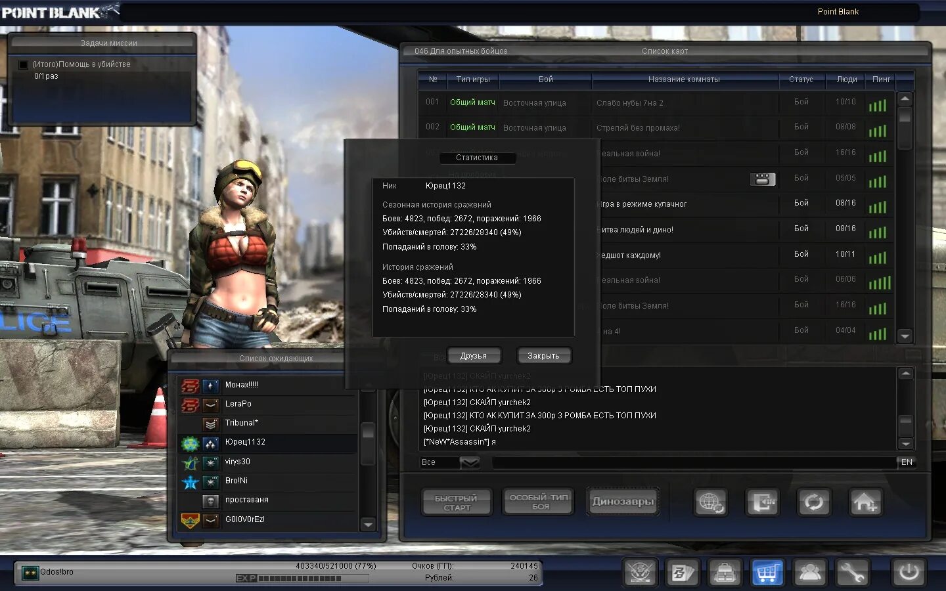Click the chat message input field
Screen dimensions: 946x591
(694, 462)
